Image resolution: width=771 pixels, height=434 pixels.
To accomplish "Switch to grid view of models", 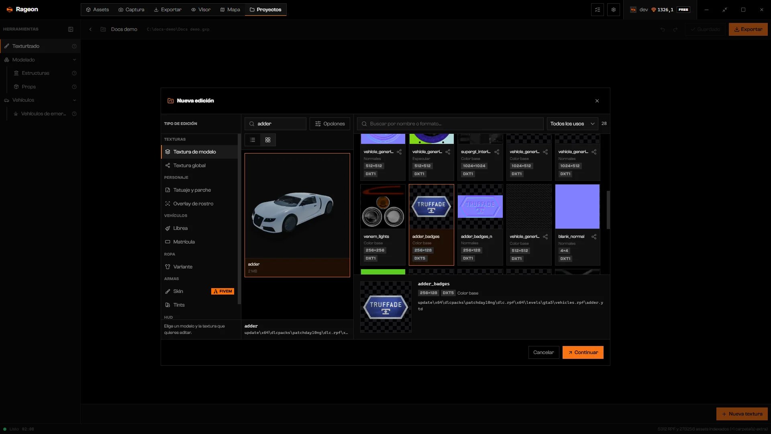I will click(268, 140).
